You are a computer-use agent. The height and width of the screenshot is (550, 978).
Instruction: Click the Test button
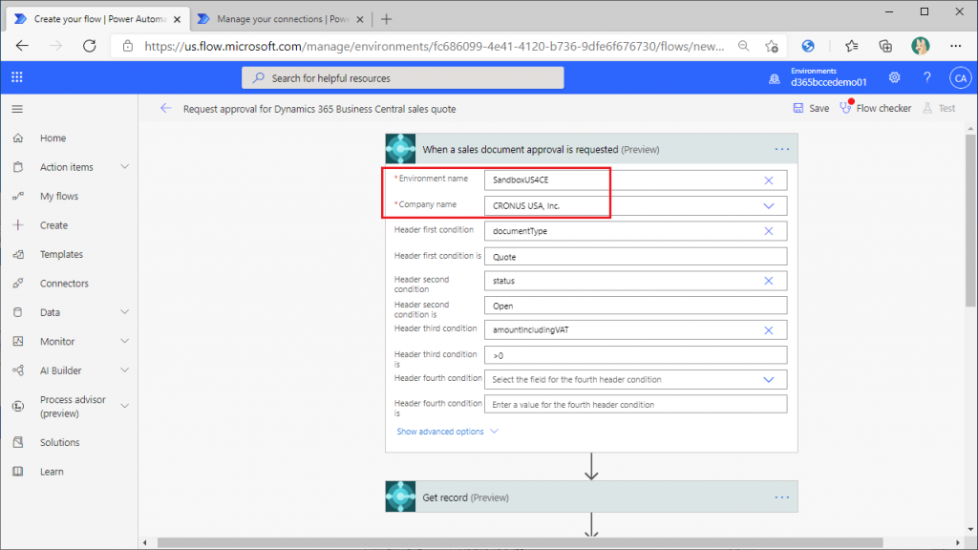click(x=940, y=108)
